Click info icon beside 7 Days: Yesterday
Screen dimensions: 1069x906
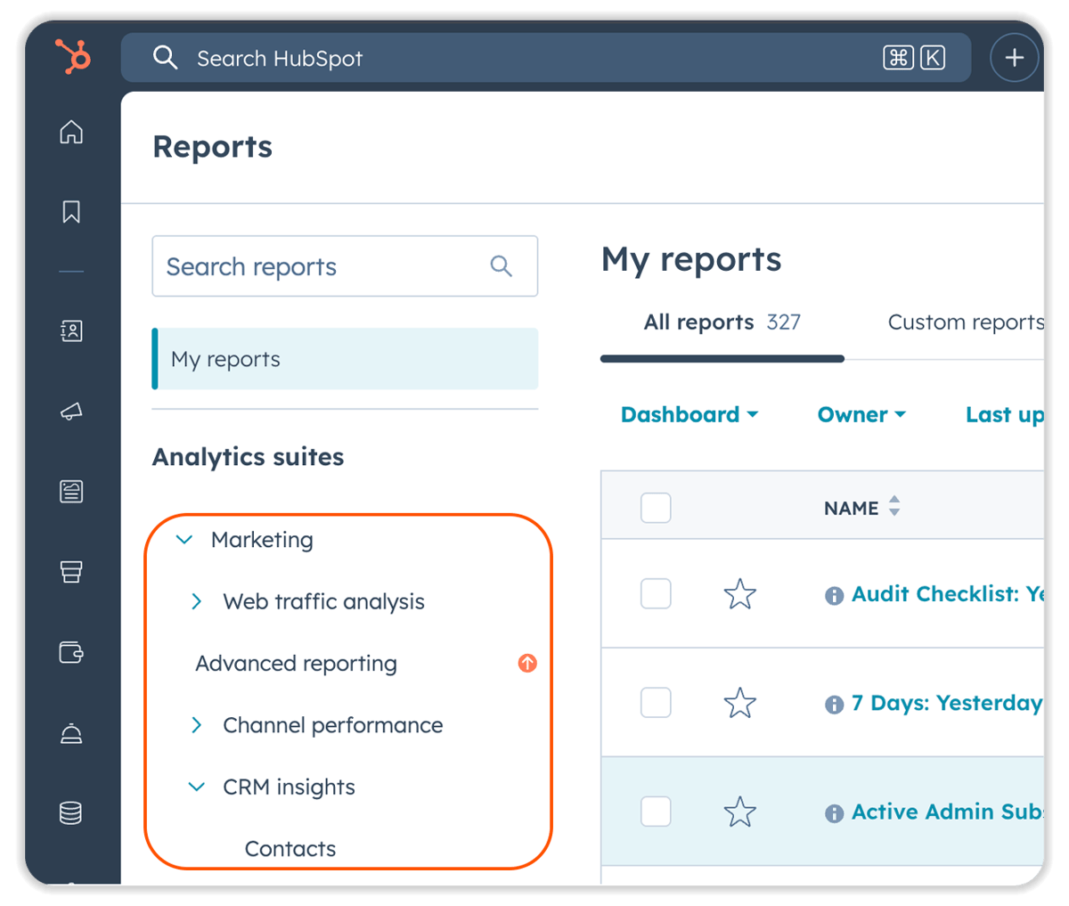(834, 704)
